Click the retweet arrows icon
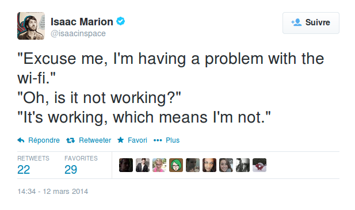Viewport: 355px width, 210px height. 70,140
